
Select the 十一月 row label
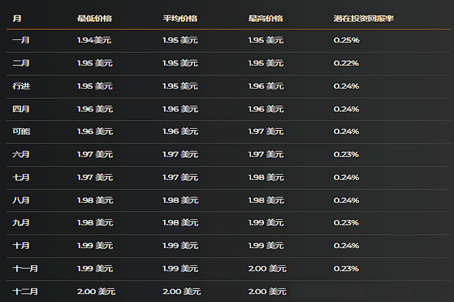point(25,269)
